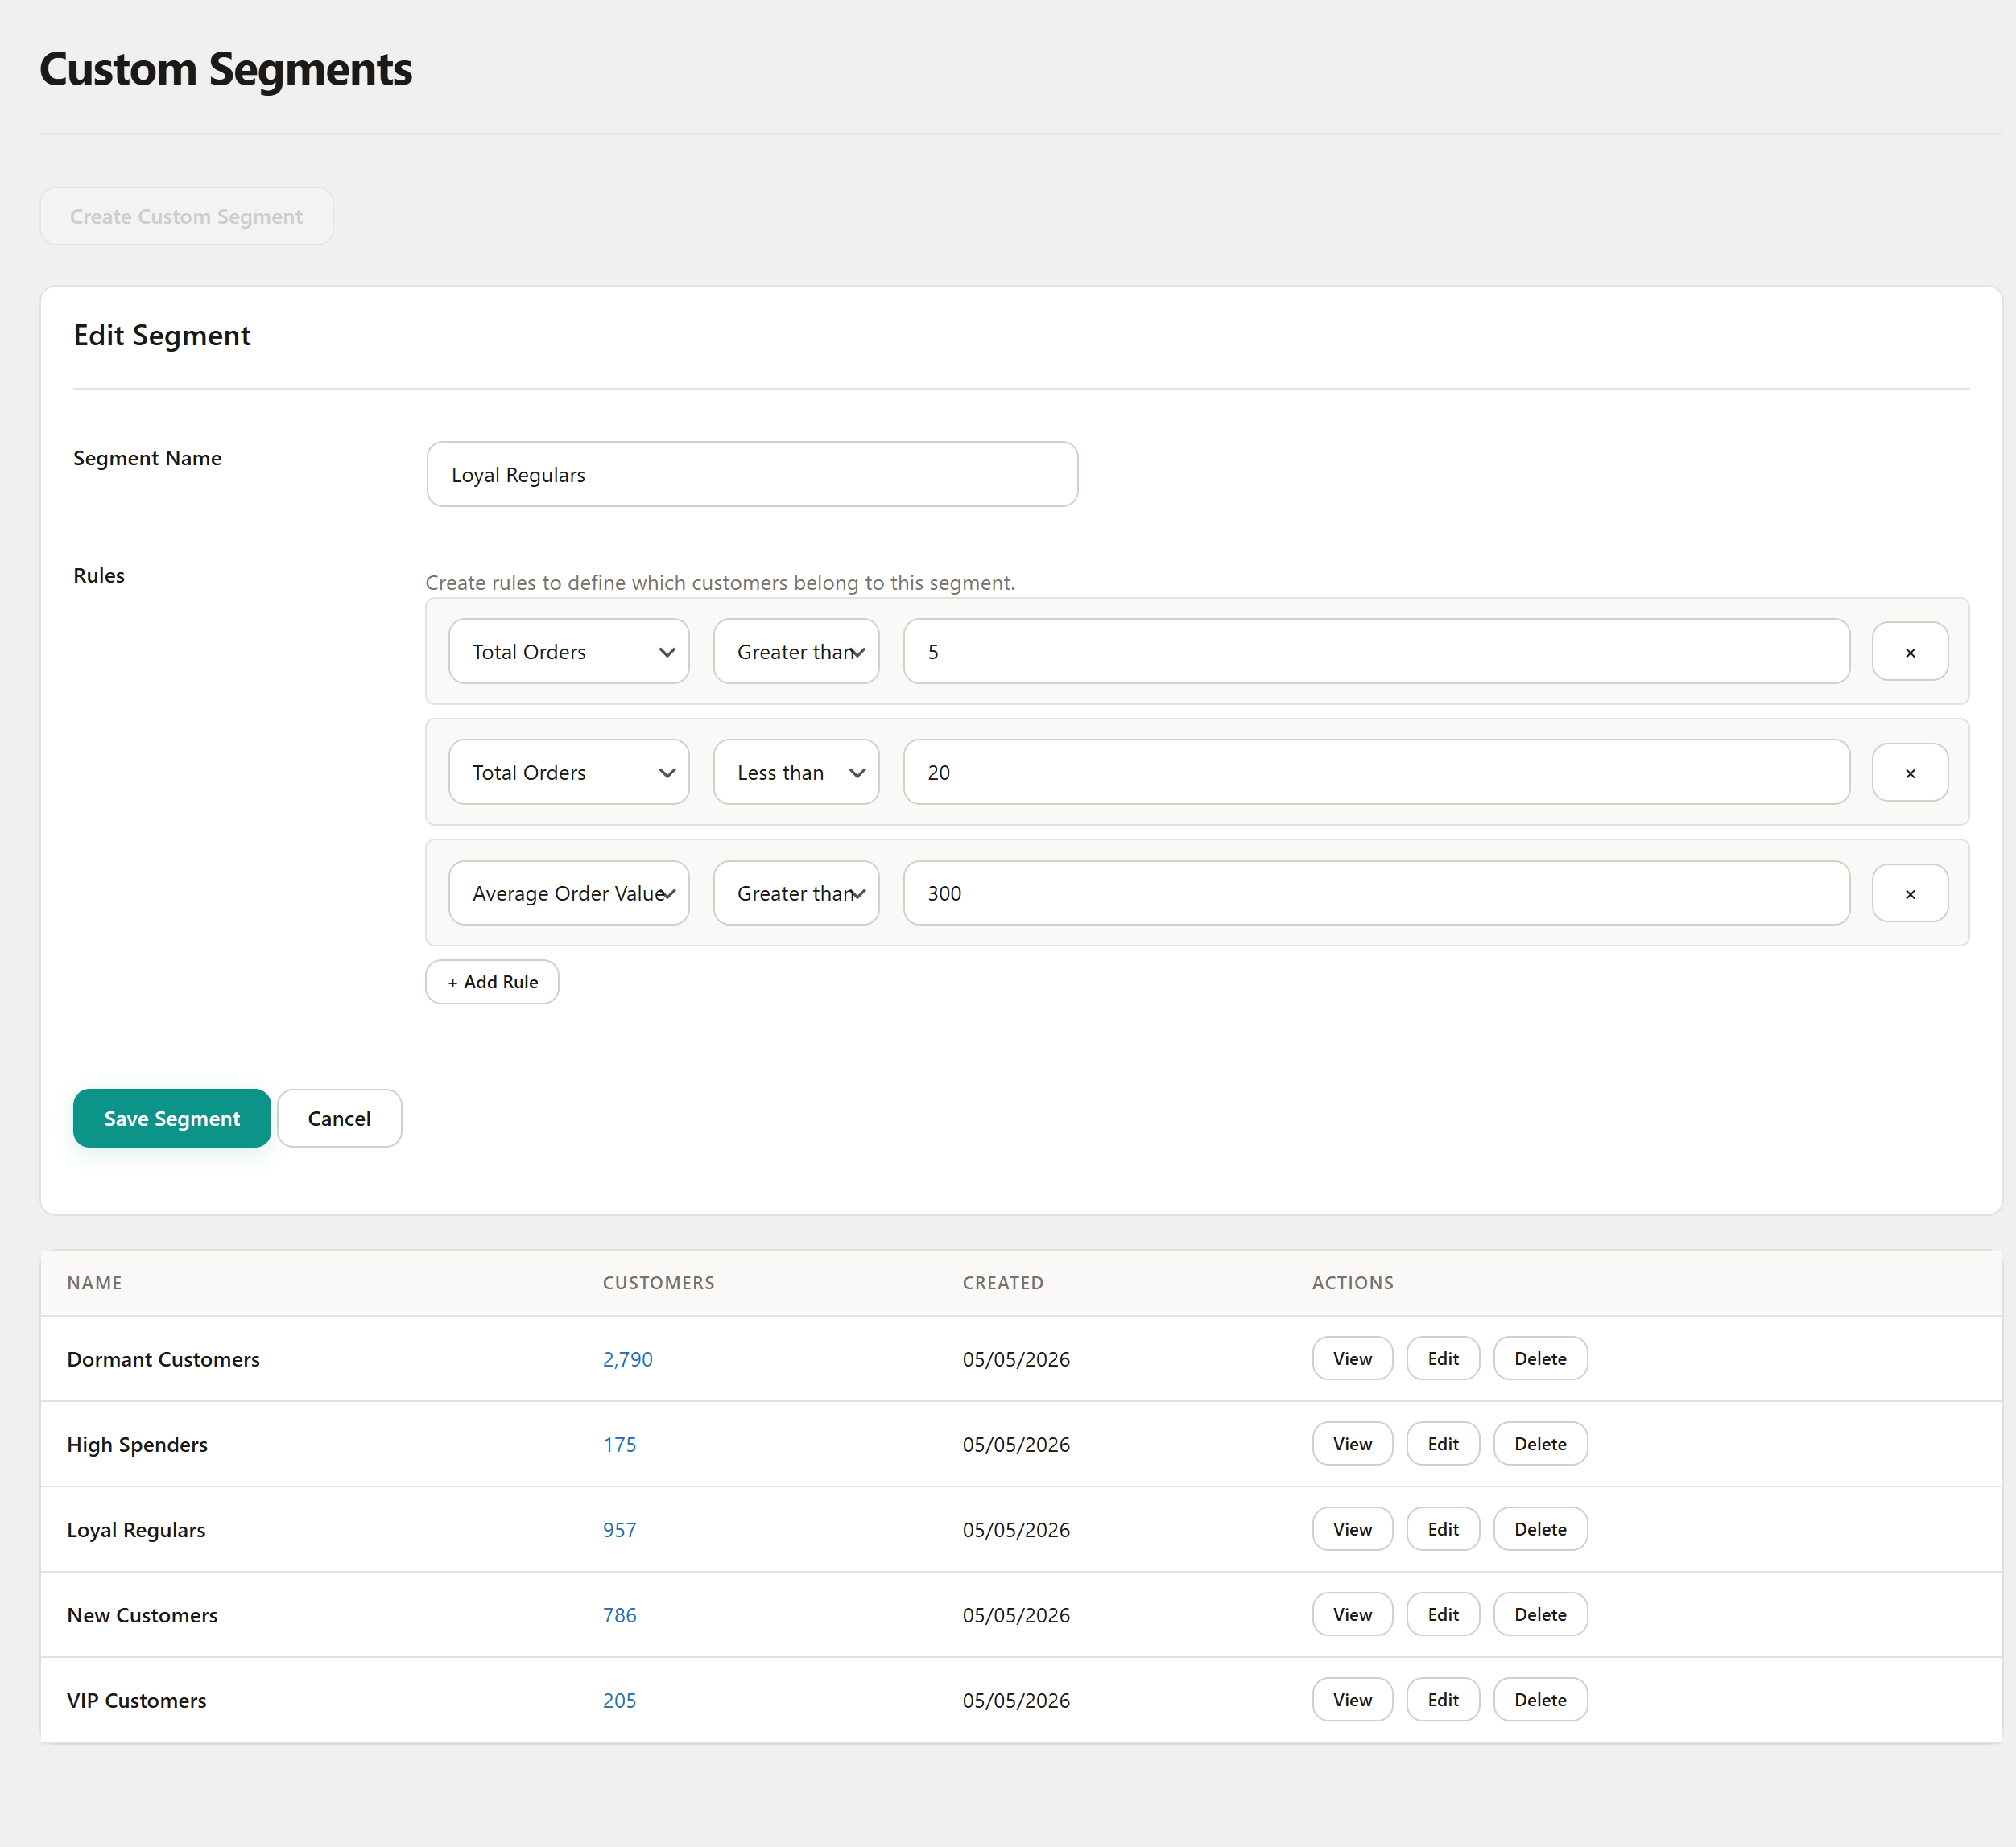Viewport: 2016px width, 1847px height.
Task: View the Loyal Regulars segment
Action: [x=1352, y=1529]
